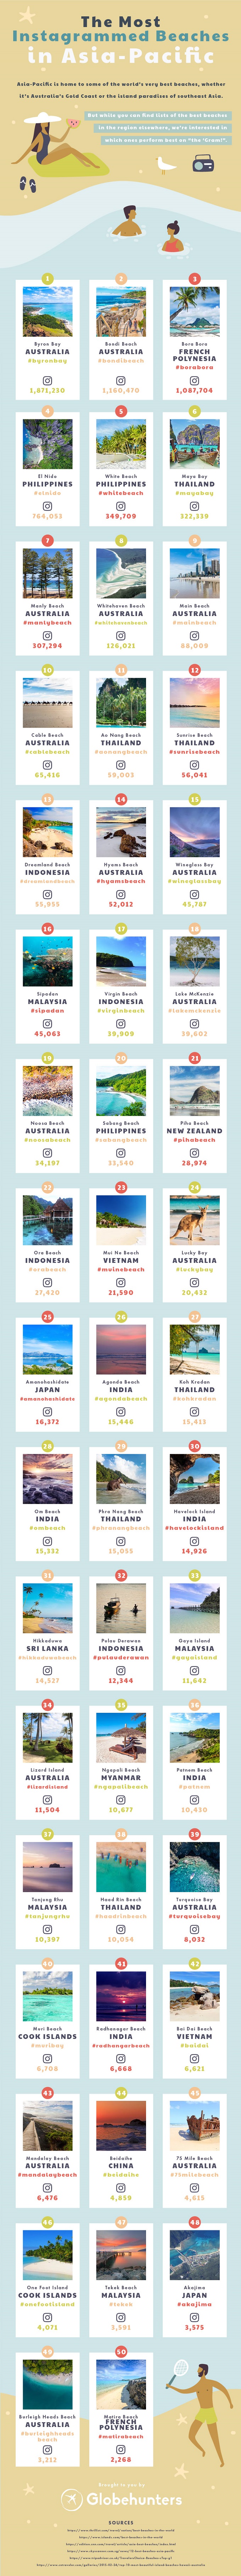Click the Instagram icon under #byronbay

tap(47, 380)
